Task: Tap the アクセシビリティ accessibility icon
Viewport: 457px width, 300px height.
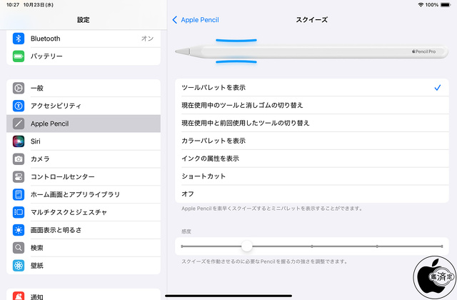Action: point(19,106)
